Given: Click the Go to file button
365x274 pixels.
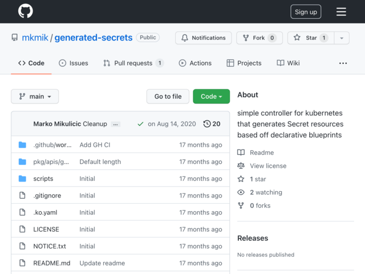Looking at the screenshot, I should pos(168,96).
